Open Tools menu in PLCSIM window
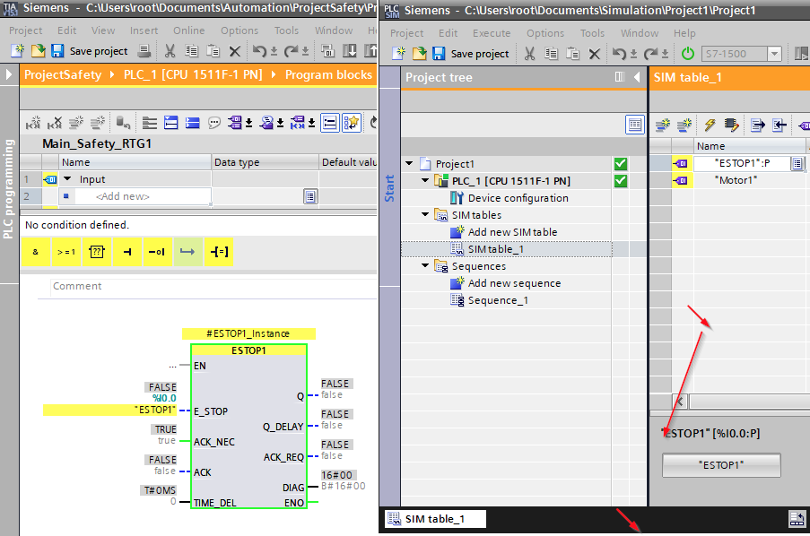This screenshot has width=810, height=536. pyautogui.click(x=592, y=33)
